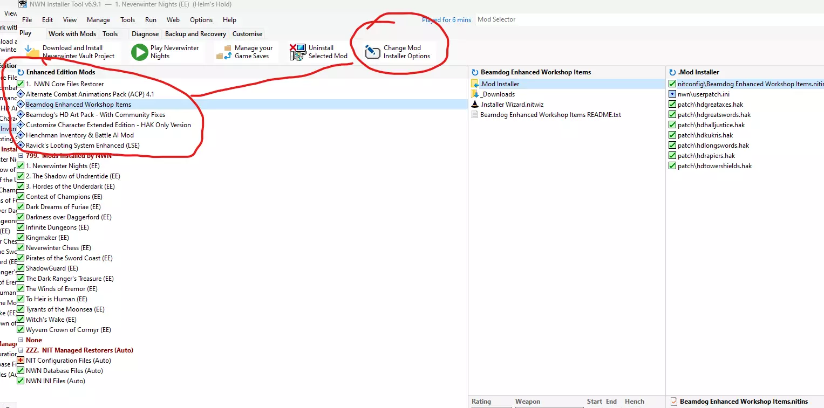Image resolution: width=824 pixels, height=408 pixels.
Task: Click the Start column header
Action: (595, 402)
